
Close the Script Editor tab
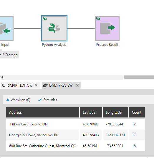(x=36, y=85)
